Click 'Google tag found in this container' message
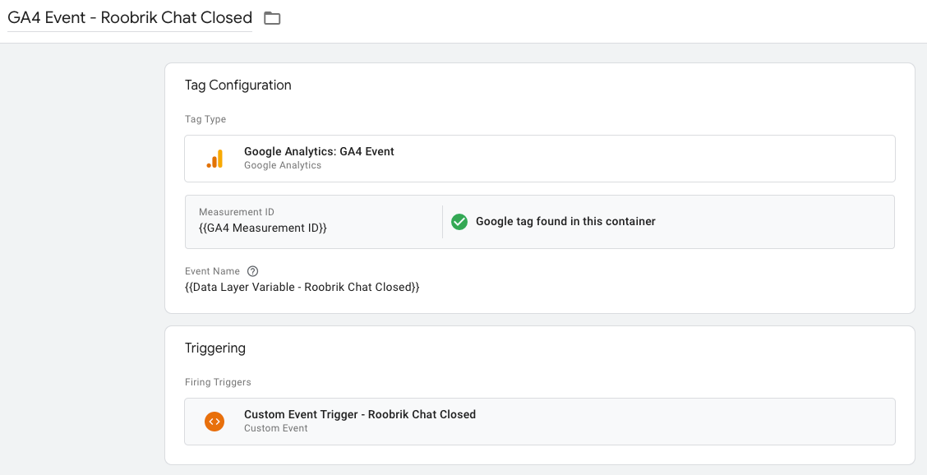The height and width of the screenshot is (475, 927). tap(565, 222)
